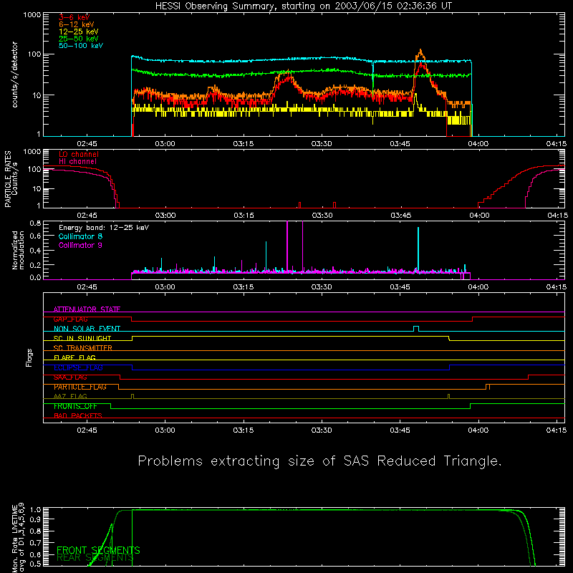
Task: Click the FRONT SEGMENTS legend label
Action: coord(98,550)
